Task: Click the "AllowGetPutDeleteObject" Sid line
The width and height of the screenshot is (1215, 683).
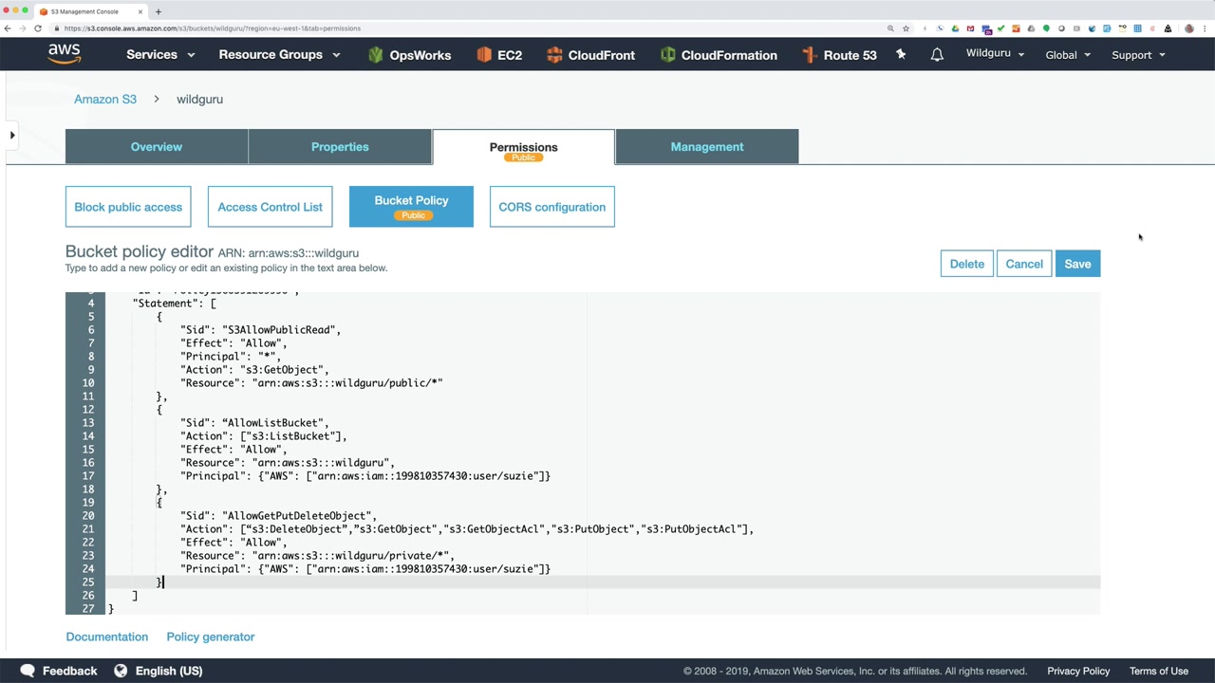Action: click(278, 516)
